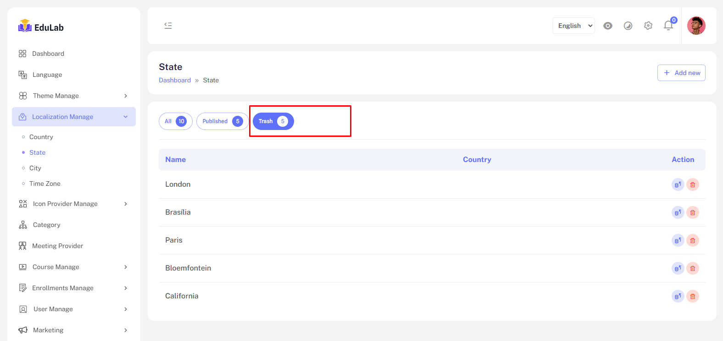Collapse the sidebar with menu icon
The height and width of the screenshot is (341, 723).
pyautogui.click(x=168, y=26)
